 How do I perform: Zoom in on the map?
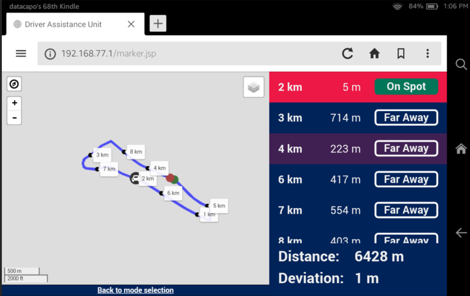(x=14, y=103)
